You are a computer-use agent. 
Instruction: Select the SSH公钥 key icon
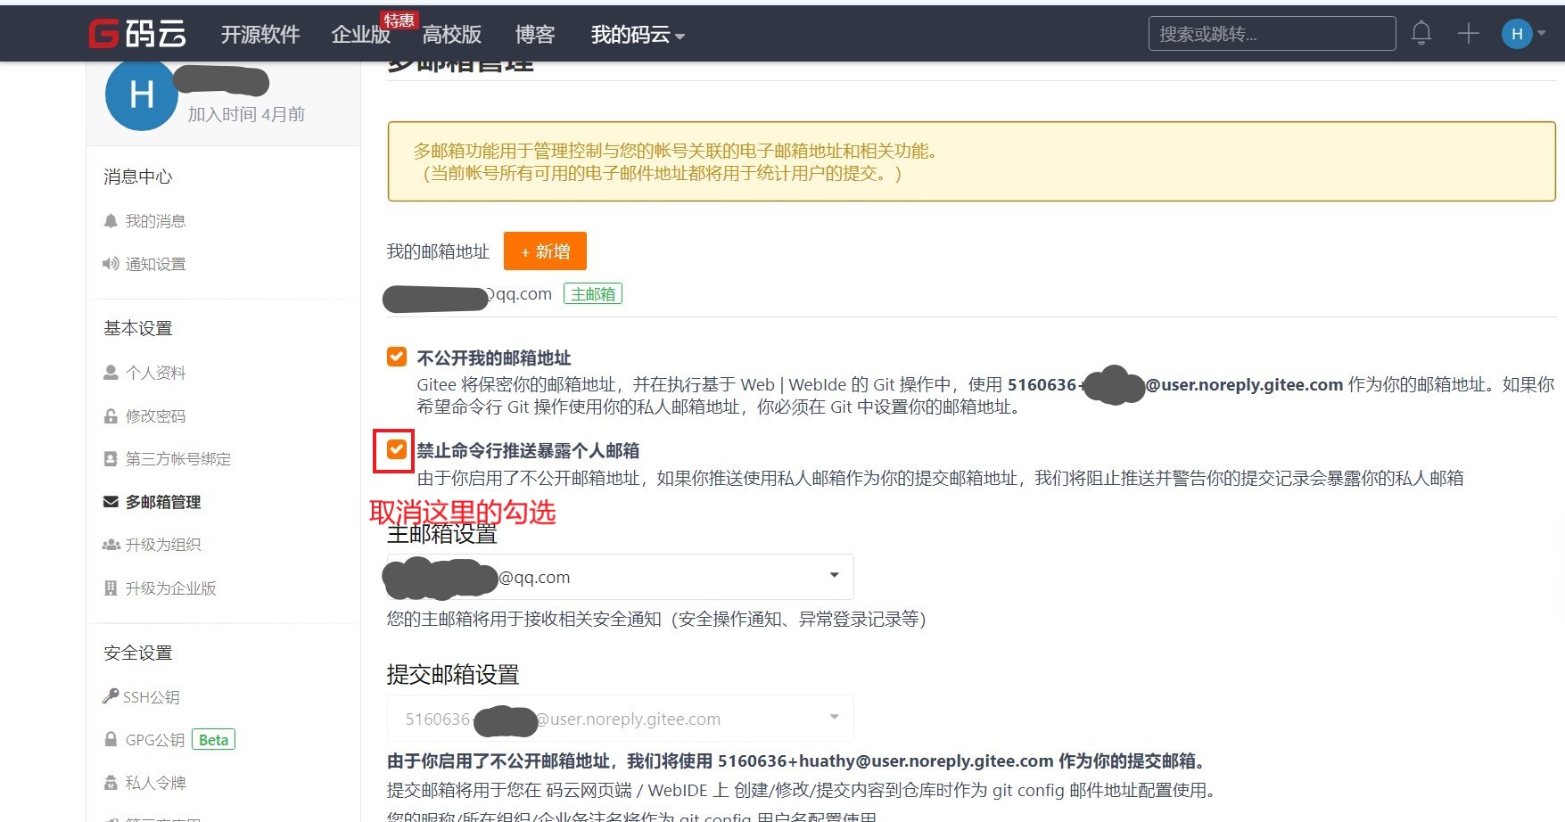tap(111, 695)
